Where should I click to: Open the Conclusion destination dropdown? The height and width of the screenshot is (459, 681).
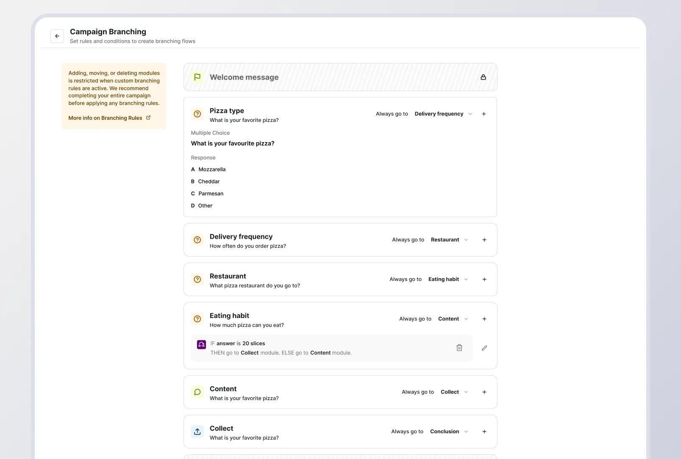(x=449, y=431)
